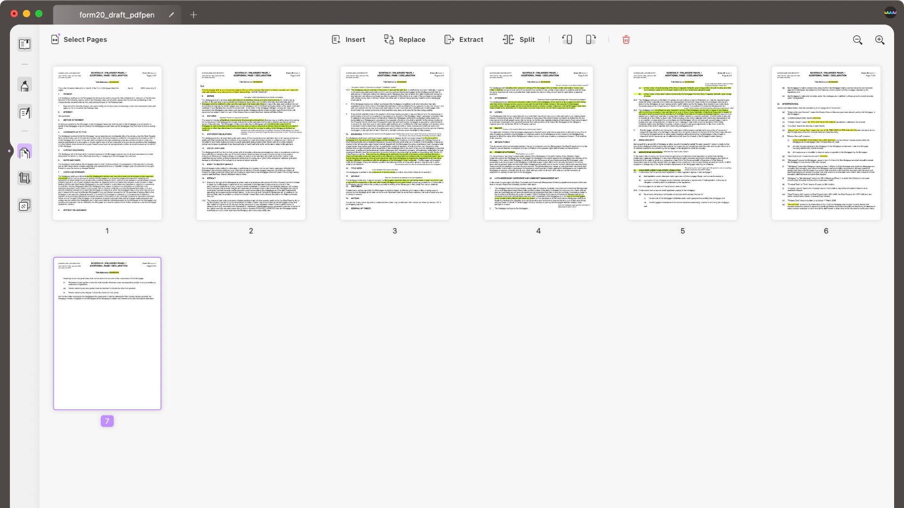The image size is (904, 508).
Task: Click the Extract pages icon
Action: [x=449, y=39]
